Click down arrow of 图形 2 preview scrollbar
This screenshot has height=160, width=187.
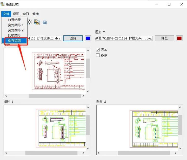(180, 148)
